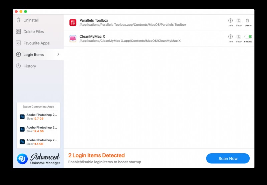Click the Parallels Toolbox application path

click(x=133, y=25)
